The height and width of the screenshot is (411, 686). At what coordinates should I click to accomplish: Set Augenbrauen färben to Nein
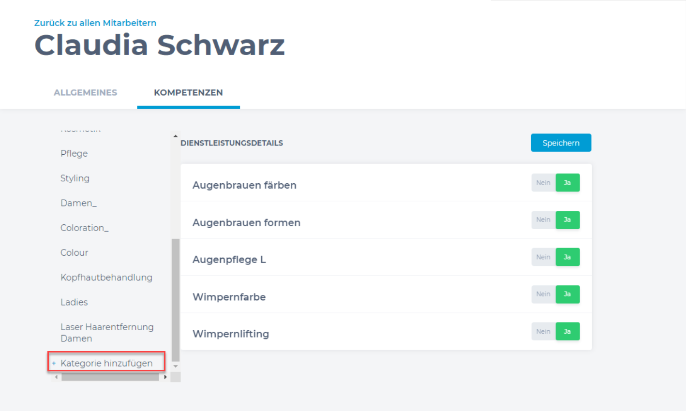tap(543, 183)
